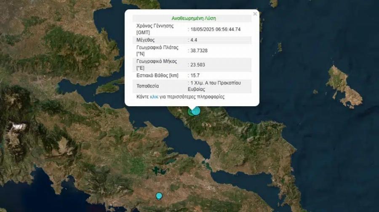Click the 'Εστιακό Βάθος [km]' label
The image size is (379, 212).
[x=157, y=76]
